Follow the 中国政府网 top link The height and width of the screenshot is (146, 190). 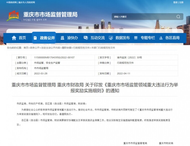pos(12,2)
